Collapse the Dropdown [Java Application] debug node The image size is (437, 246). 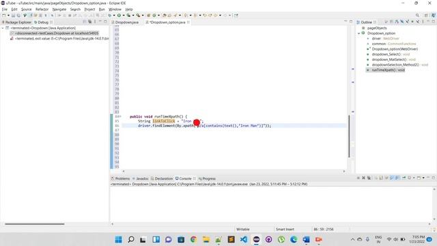click(3, 28)
